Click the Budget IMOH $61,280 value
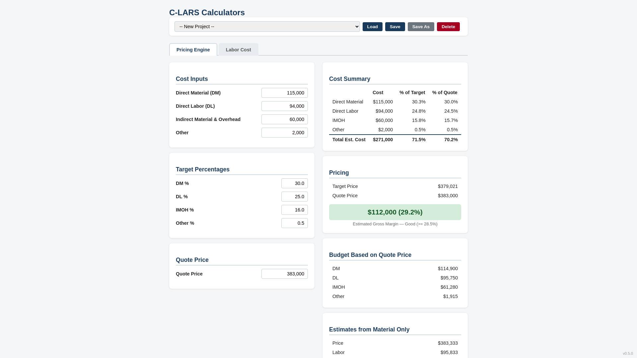This screenshot has width=637, height=358. pos(449,287)
